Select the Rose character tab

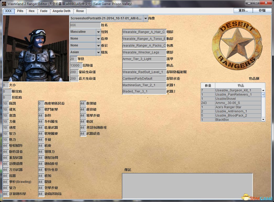tap(80, 11)
